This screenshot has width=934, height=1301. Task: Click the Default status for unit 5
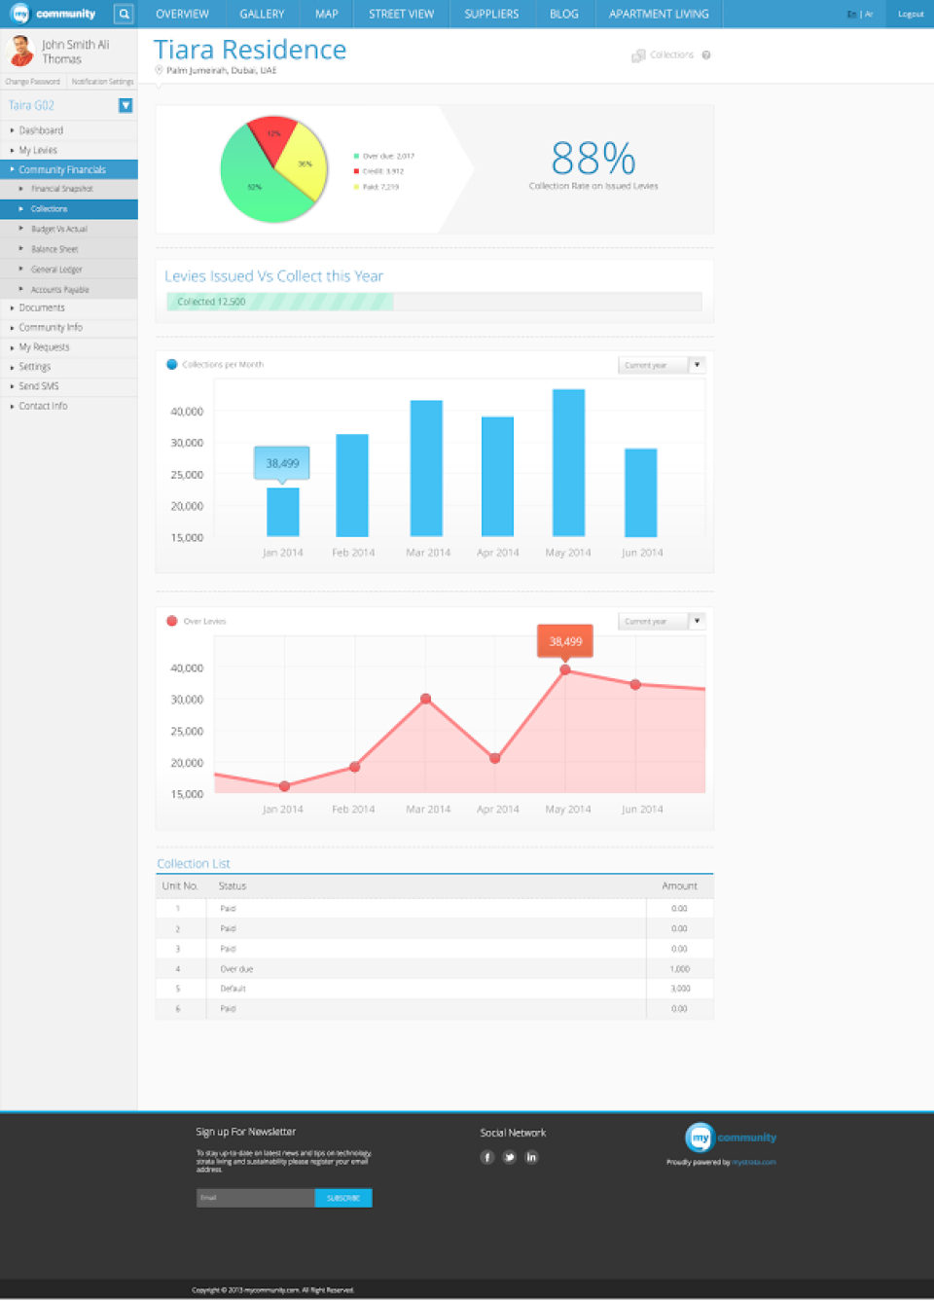pyautogui.click(x=233, y=989)
